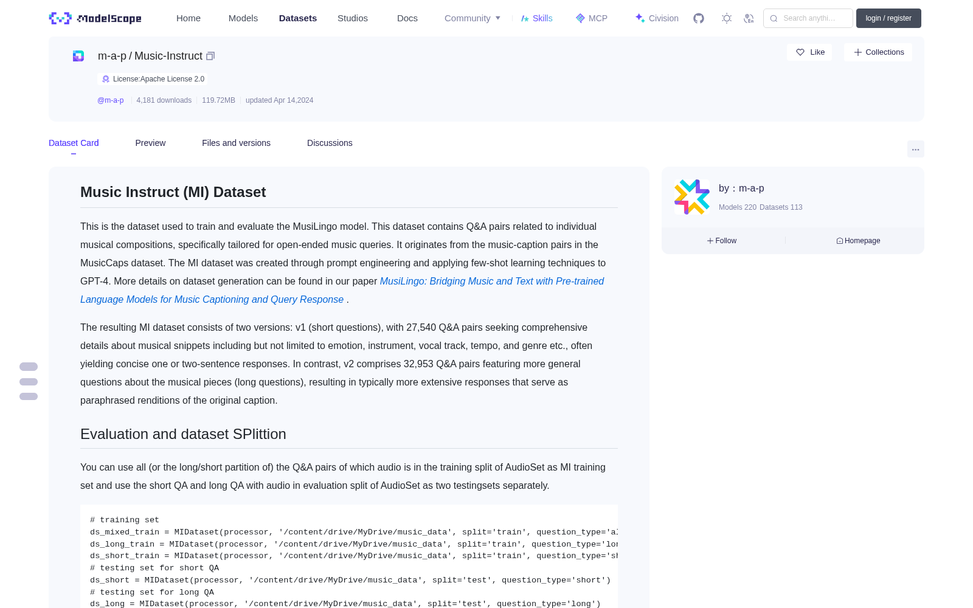Click the by: m-a-p author name

click(741, 188)
